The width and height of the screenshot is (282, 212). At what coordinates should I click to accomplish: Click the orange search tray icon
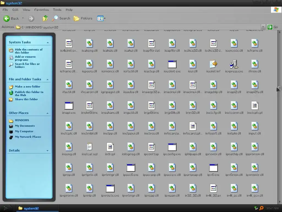262,208
